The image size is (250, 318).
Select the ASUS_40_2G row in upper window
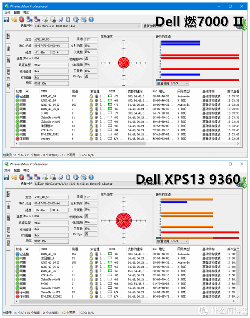click(x=127, y=101)
